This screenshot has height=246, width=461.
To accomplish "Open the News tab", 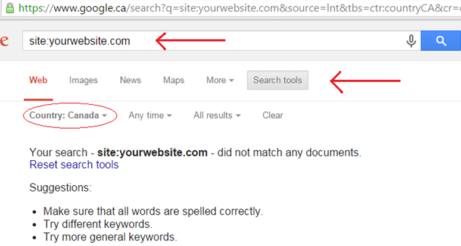I will 130,80.
